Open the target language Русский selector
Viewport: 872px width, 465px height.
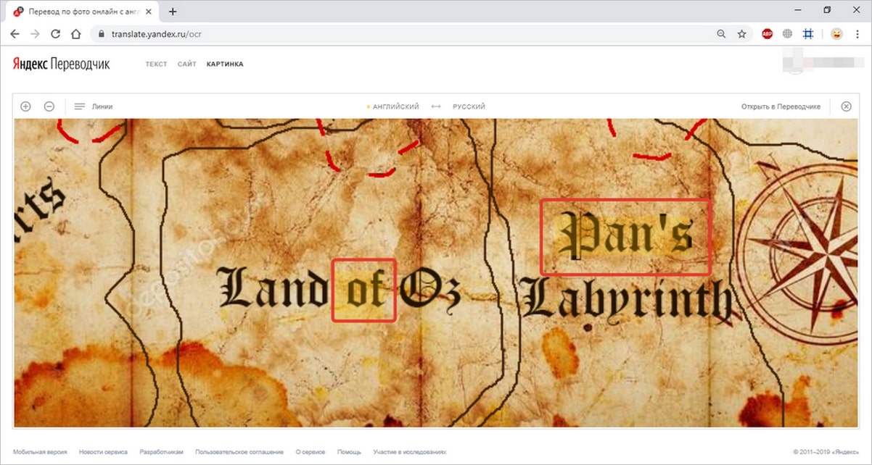point(469,106)
